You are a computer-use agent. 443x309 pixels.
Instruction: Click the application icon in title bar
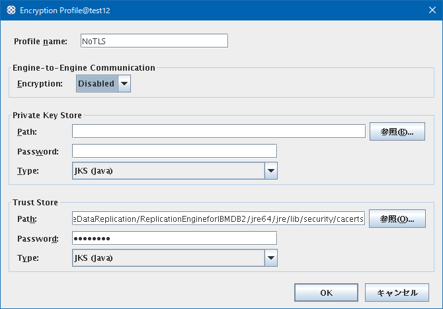click(x=11, y=10)
